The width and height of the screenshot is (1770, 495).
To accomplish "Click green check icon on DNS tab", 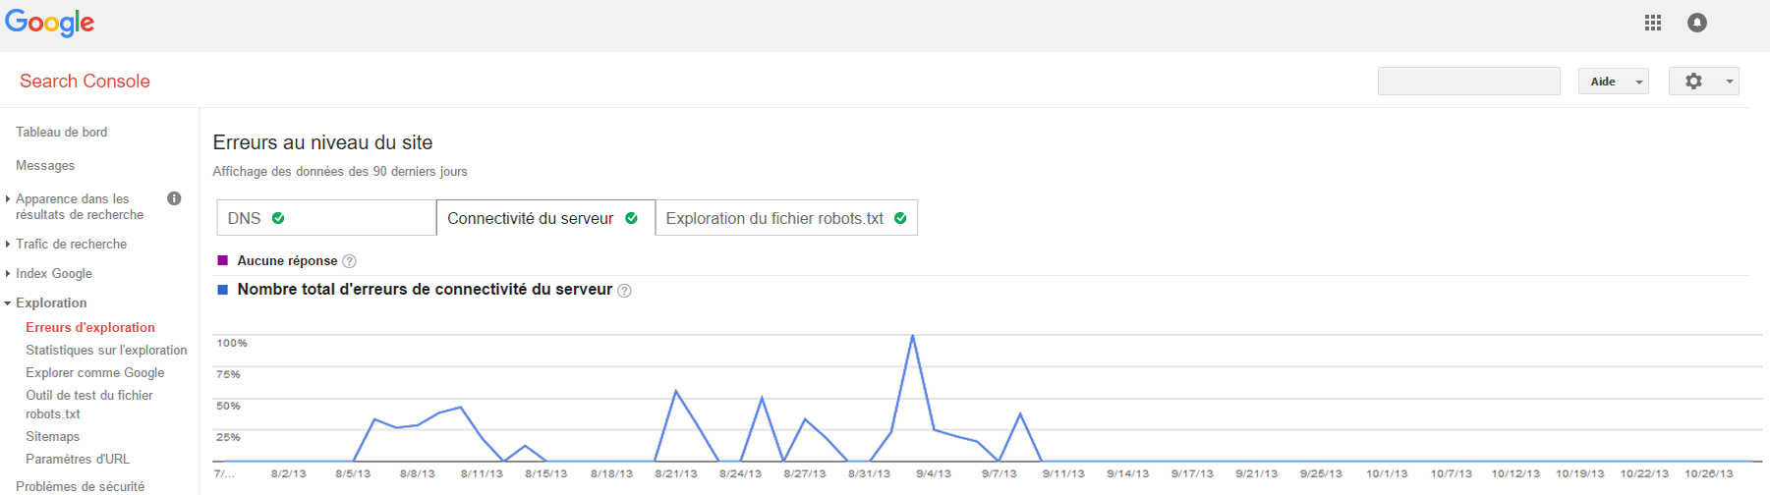I will (x=278, y=218).
